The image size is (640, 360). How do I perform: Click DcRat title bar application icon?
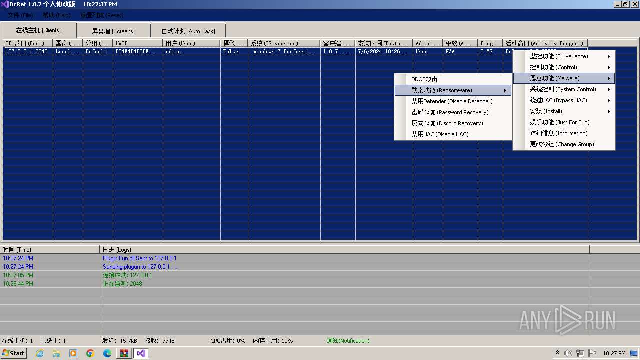pos(4,4)
